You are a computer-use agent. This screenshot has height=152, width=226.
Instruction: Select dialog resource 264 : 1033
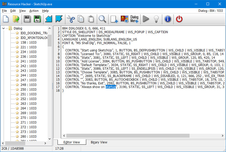click(x=28, y=108)
